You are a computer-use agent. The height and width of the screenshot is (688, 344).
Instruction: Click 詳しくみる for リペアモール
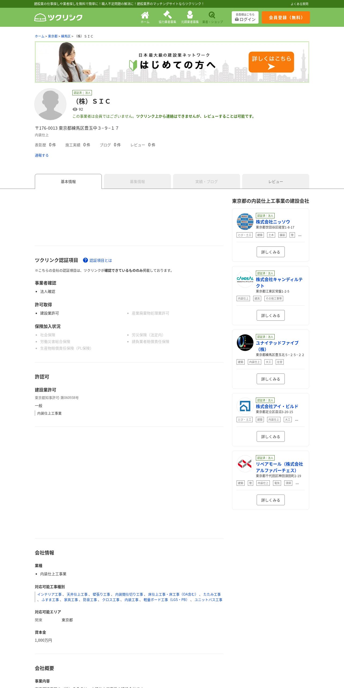[x=271, y=500]
